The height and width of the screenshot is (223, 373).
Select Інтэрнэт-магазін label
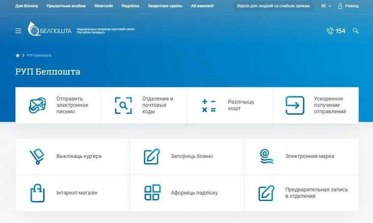(x=77, y=193)
